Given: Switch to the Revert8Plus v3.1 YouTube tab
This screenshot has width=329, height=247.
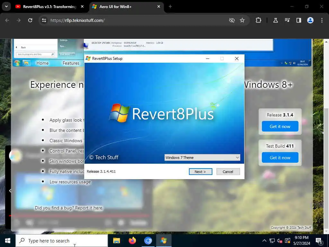Looking at the screenshot, I should (50, 7).
